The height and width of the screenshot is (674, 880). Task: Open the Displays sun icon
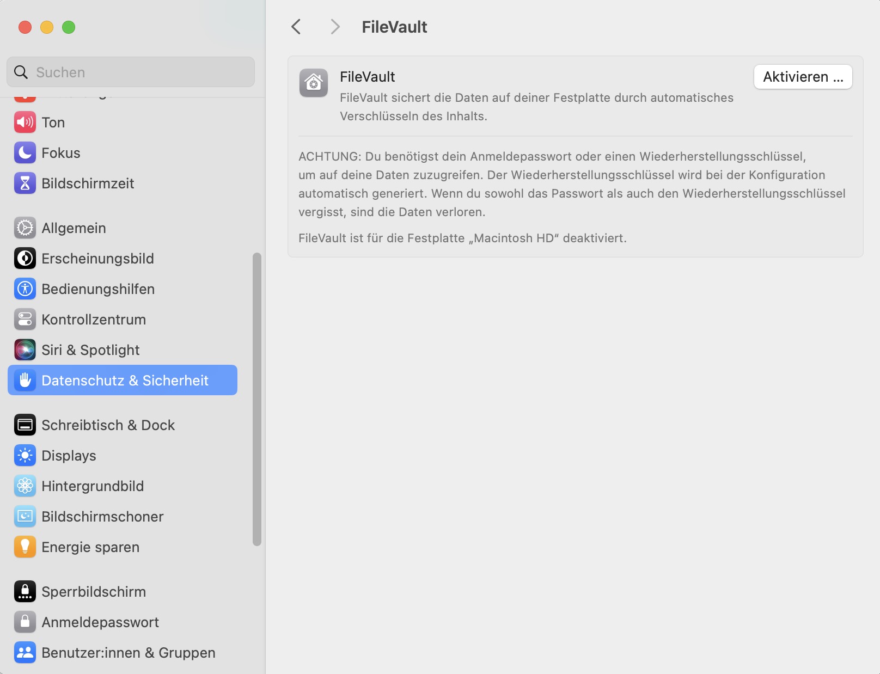click(x=25, y=456)
